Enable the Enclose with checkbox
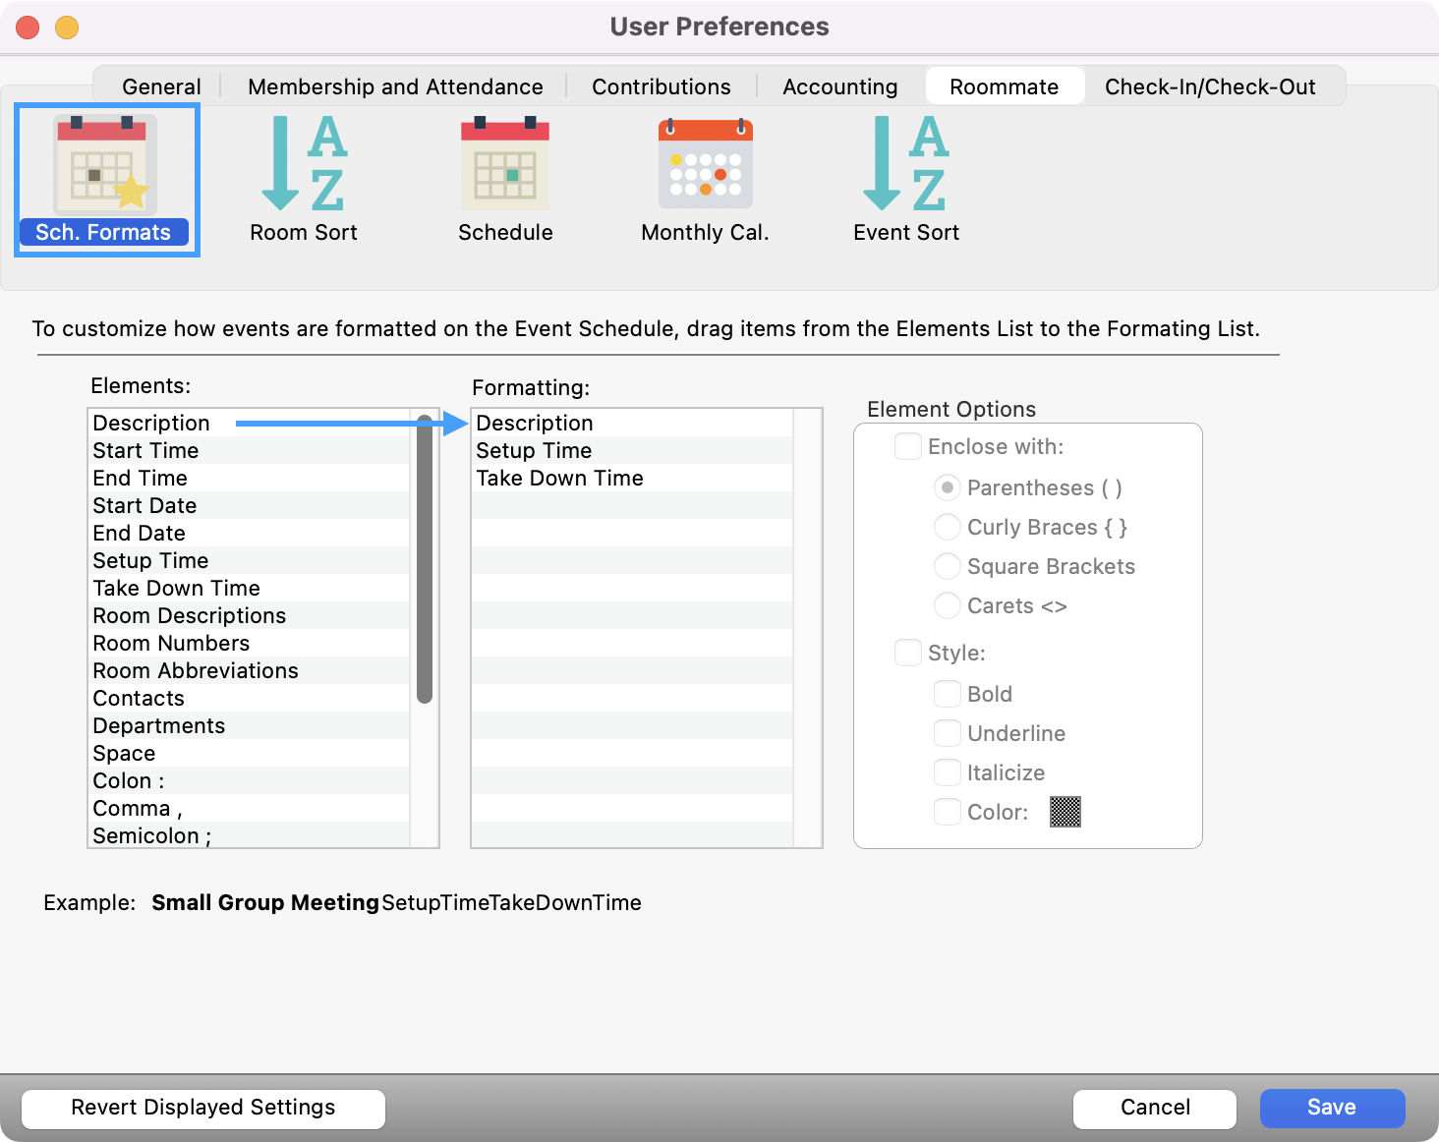Screen dimensions: 1439x1142 pos(908,447)
